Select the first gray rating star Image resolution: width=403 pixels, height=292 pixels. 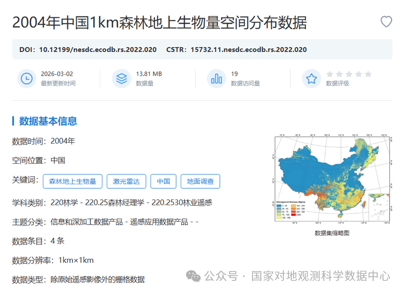click(x=330, y=74)
